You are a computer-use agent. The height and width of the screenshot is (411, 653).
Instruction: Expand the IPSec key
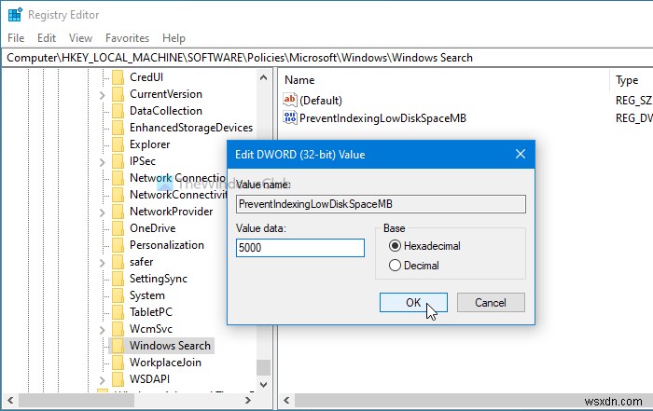coord(103,162)
